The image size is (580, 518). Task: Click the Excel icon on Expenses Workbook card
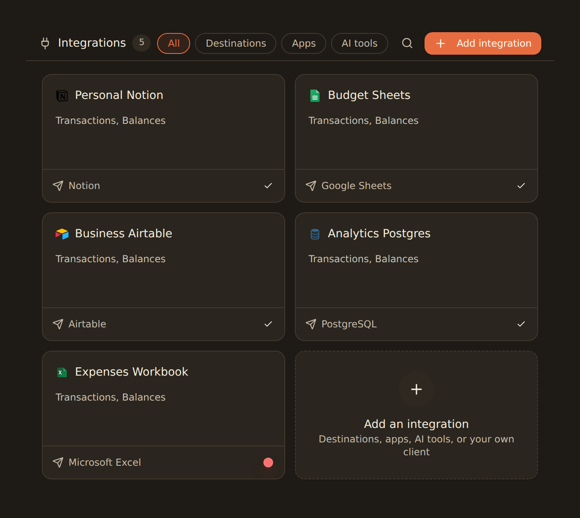click(x=62, y=372)
